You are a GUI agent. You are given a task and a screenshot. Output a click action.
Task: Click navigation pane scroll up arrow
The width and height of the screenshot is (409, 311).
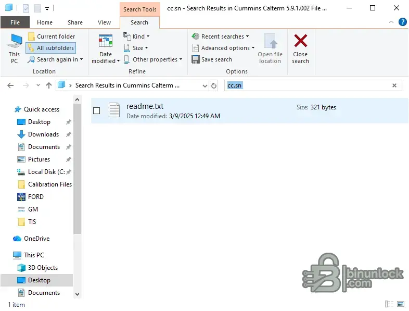click(77, 99)
